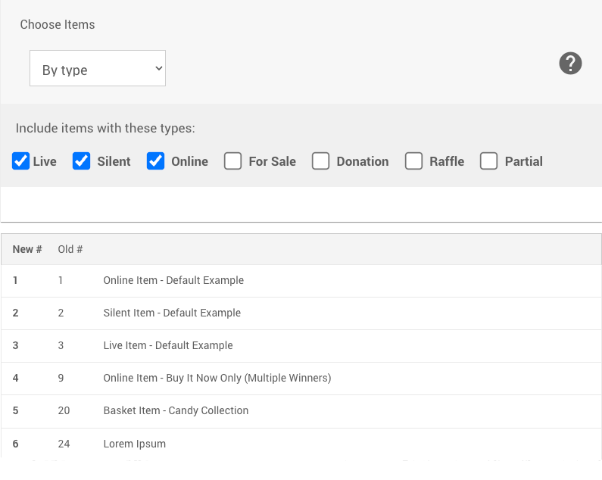Select Online Item - Buy It Now Only
Image resolution: width=602 pixels, height=480 pixels.
[x=217, y=378]
